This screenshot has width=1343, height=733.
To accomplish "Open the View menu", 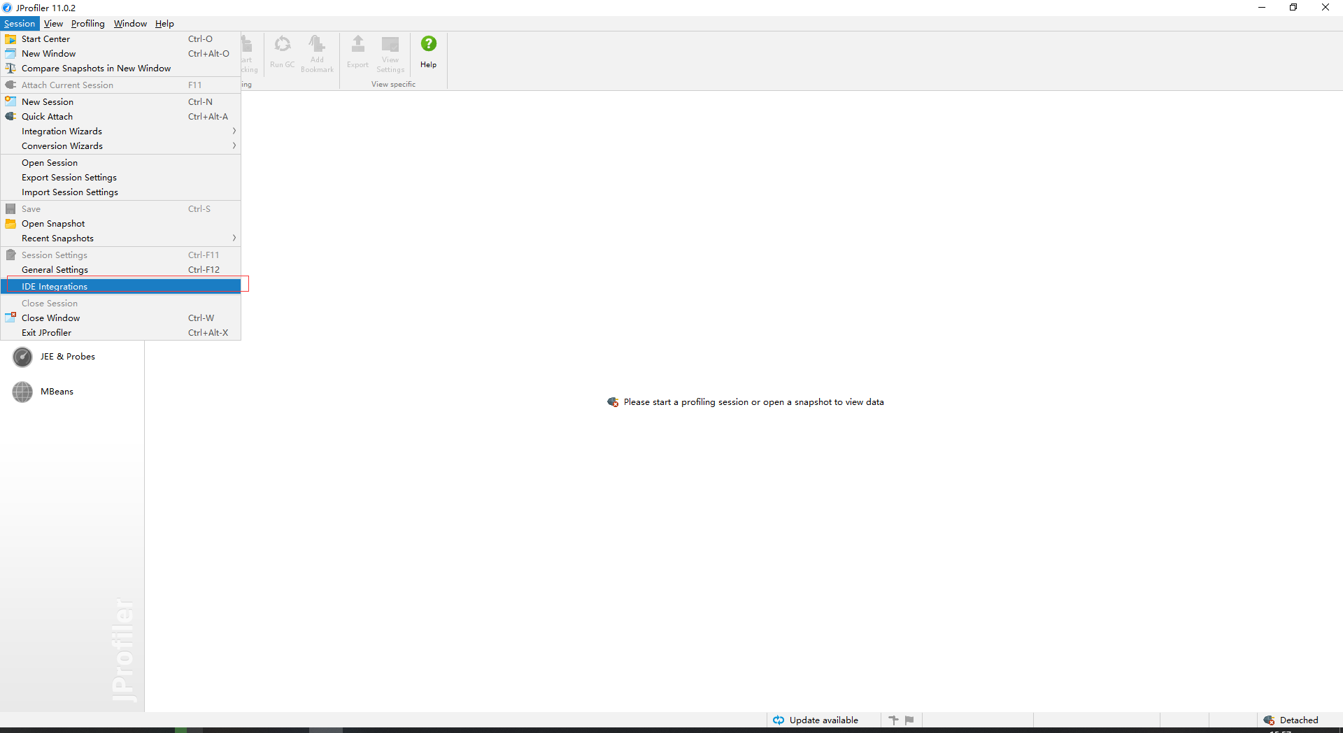I will click(53, 24).
